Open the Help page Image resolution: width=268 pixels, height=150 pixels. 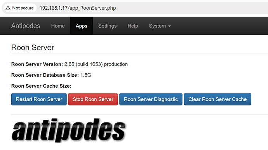(x=133, y=26)
